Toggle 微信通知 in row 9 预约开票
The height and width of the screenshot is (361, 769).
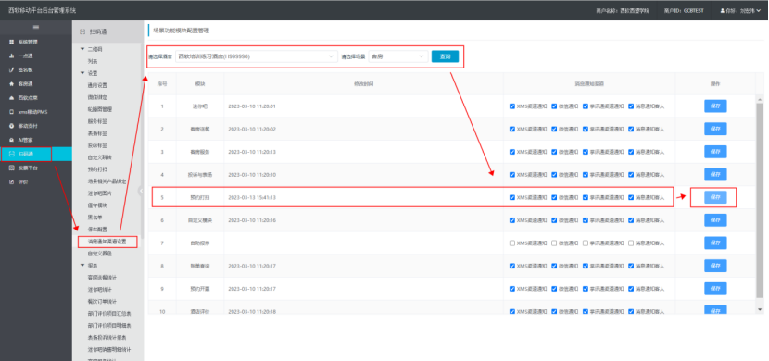554,289
